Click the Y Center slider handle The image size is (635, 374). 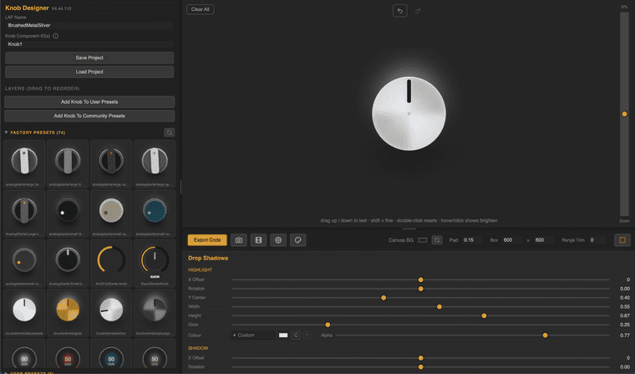384,298
